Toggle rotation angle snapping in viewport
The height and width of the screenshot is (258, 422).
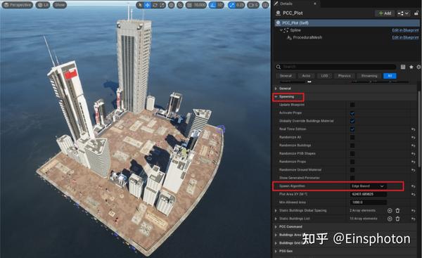(x=213, y=5)
